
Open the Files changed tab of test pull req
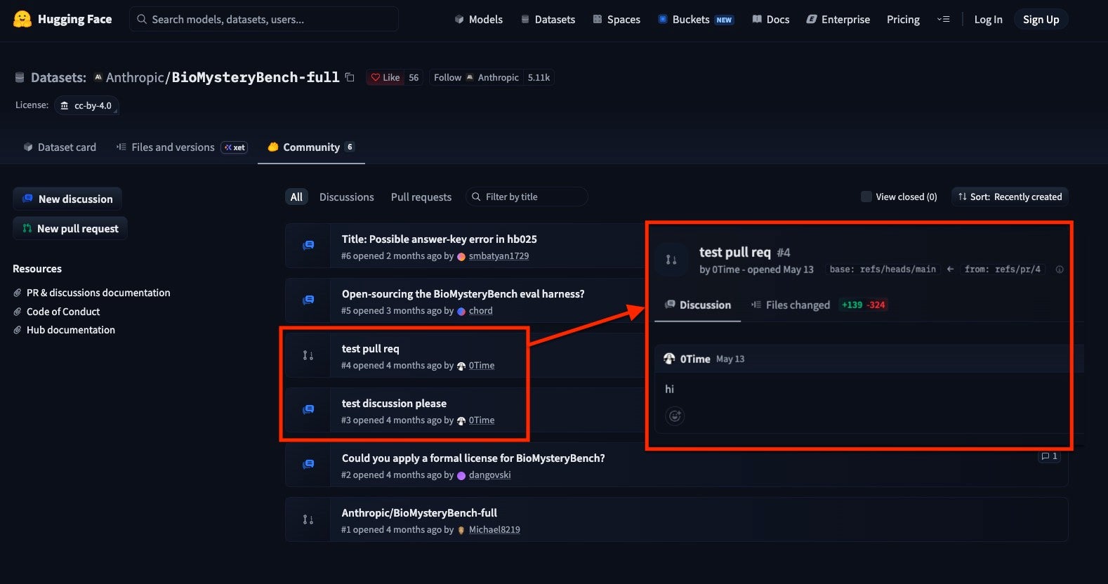click(x=818, y=305)
